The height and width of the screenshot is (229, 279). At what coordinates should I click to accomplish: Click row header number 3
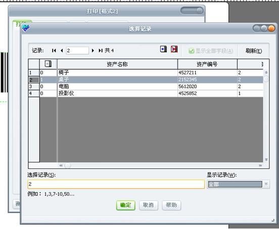tap(34, 86)
